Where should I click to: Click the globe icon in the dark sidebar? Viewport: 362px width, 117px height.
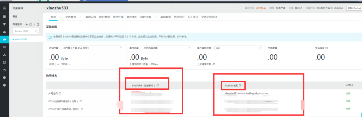[4, 62]
